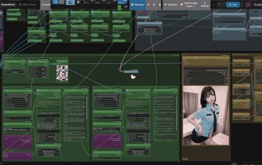Expand the dropdown arrow next to Run
Image resolution: width=262 pixels, height=165 pixels.
pyautogui.click(x=242, y=5)
